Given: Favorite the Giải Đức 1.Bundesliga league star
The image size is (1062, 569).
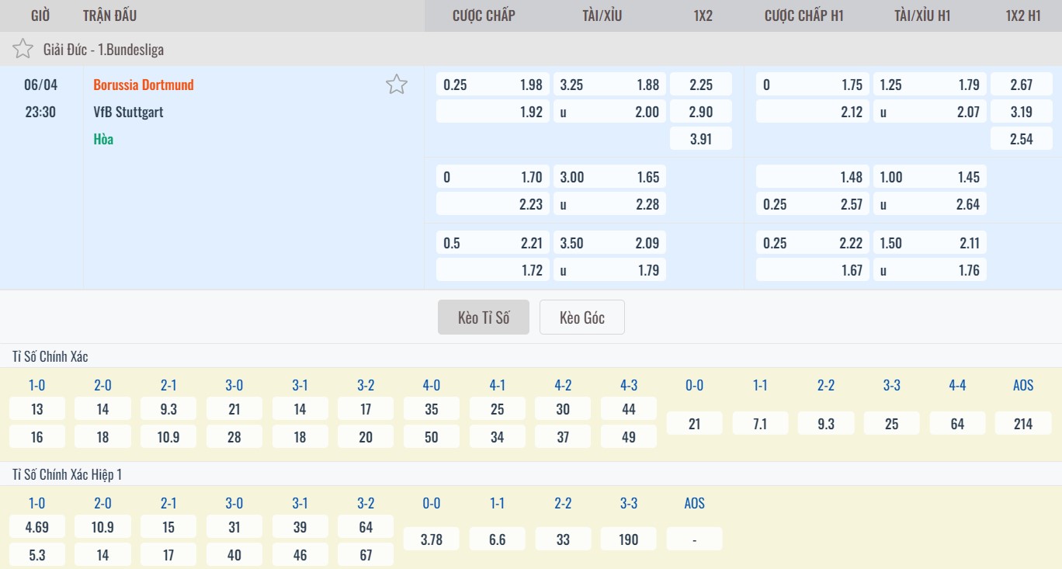Looking at the screenshot, I should pos(23,50).
